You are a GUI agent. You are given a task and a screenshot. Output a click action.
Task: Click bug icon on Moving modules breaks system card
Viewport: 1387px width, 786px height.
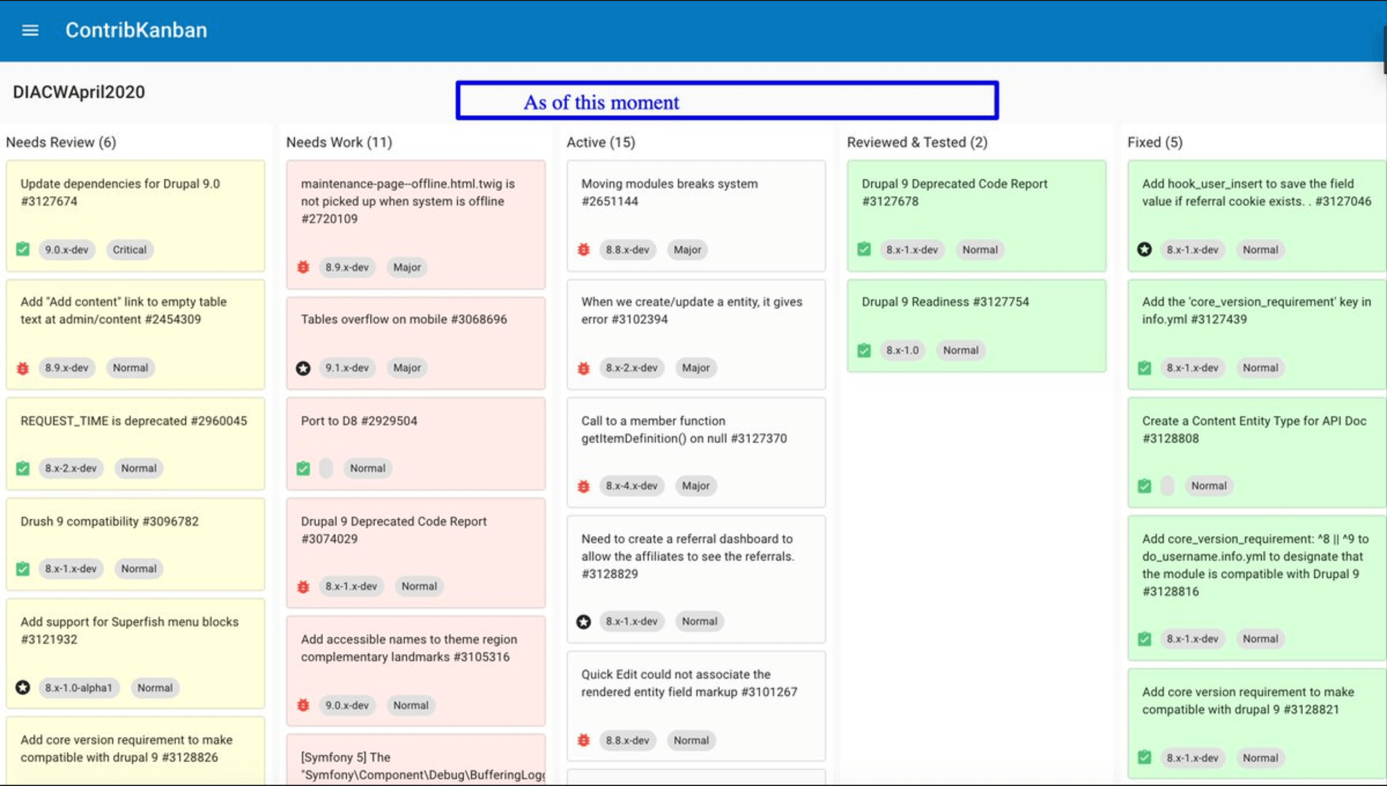click(584, 250)
